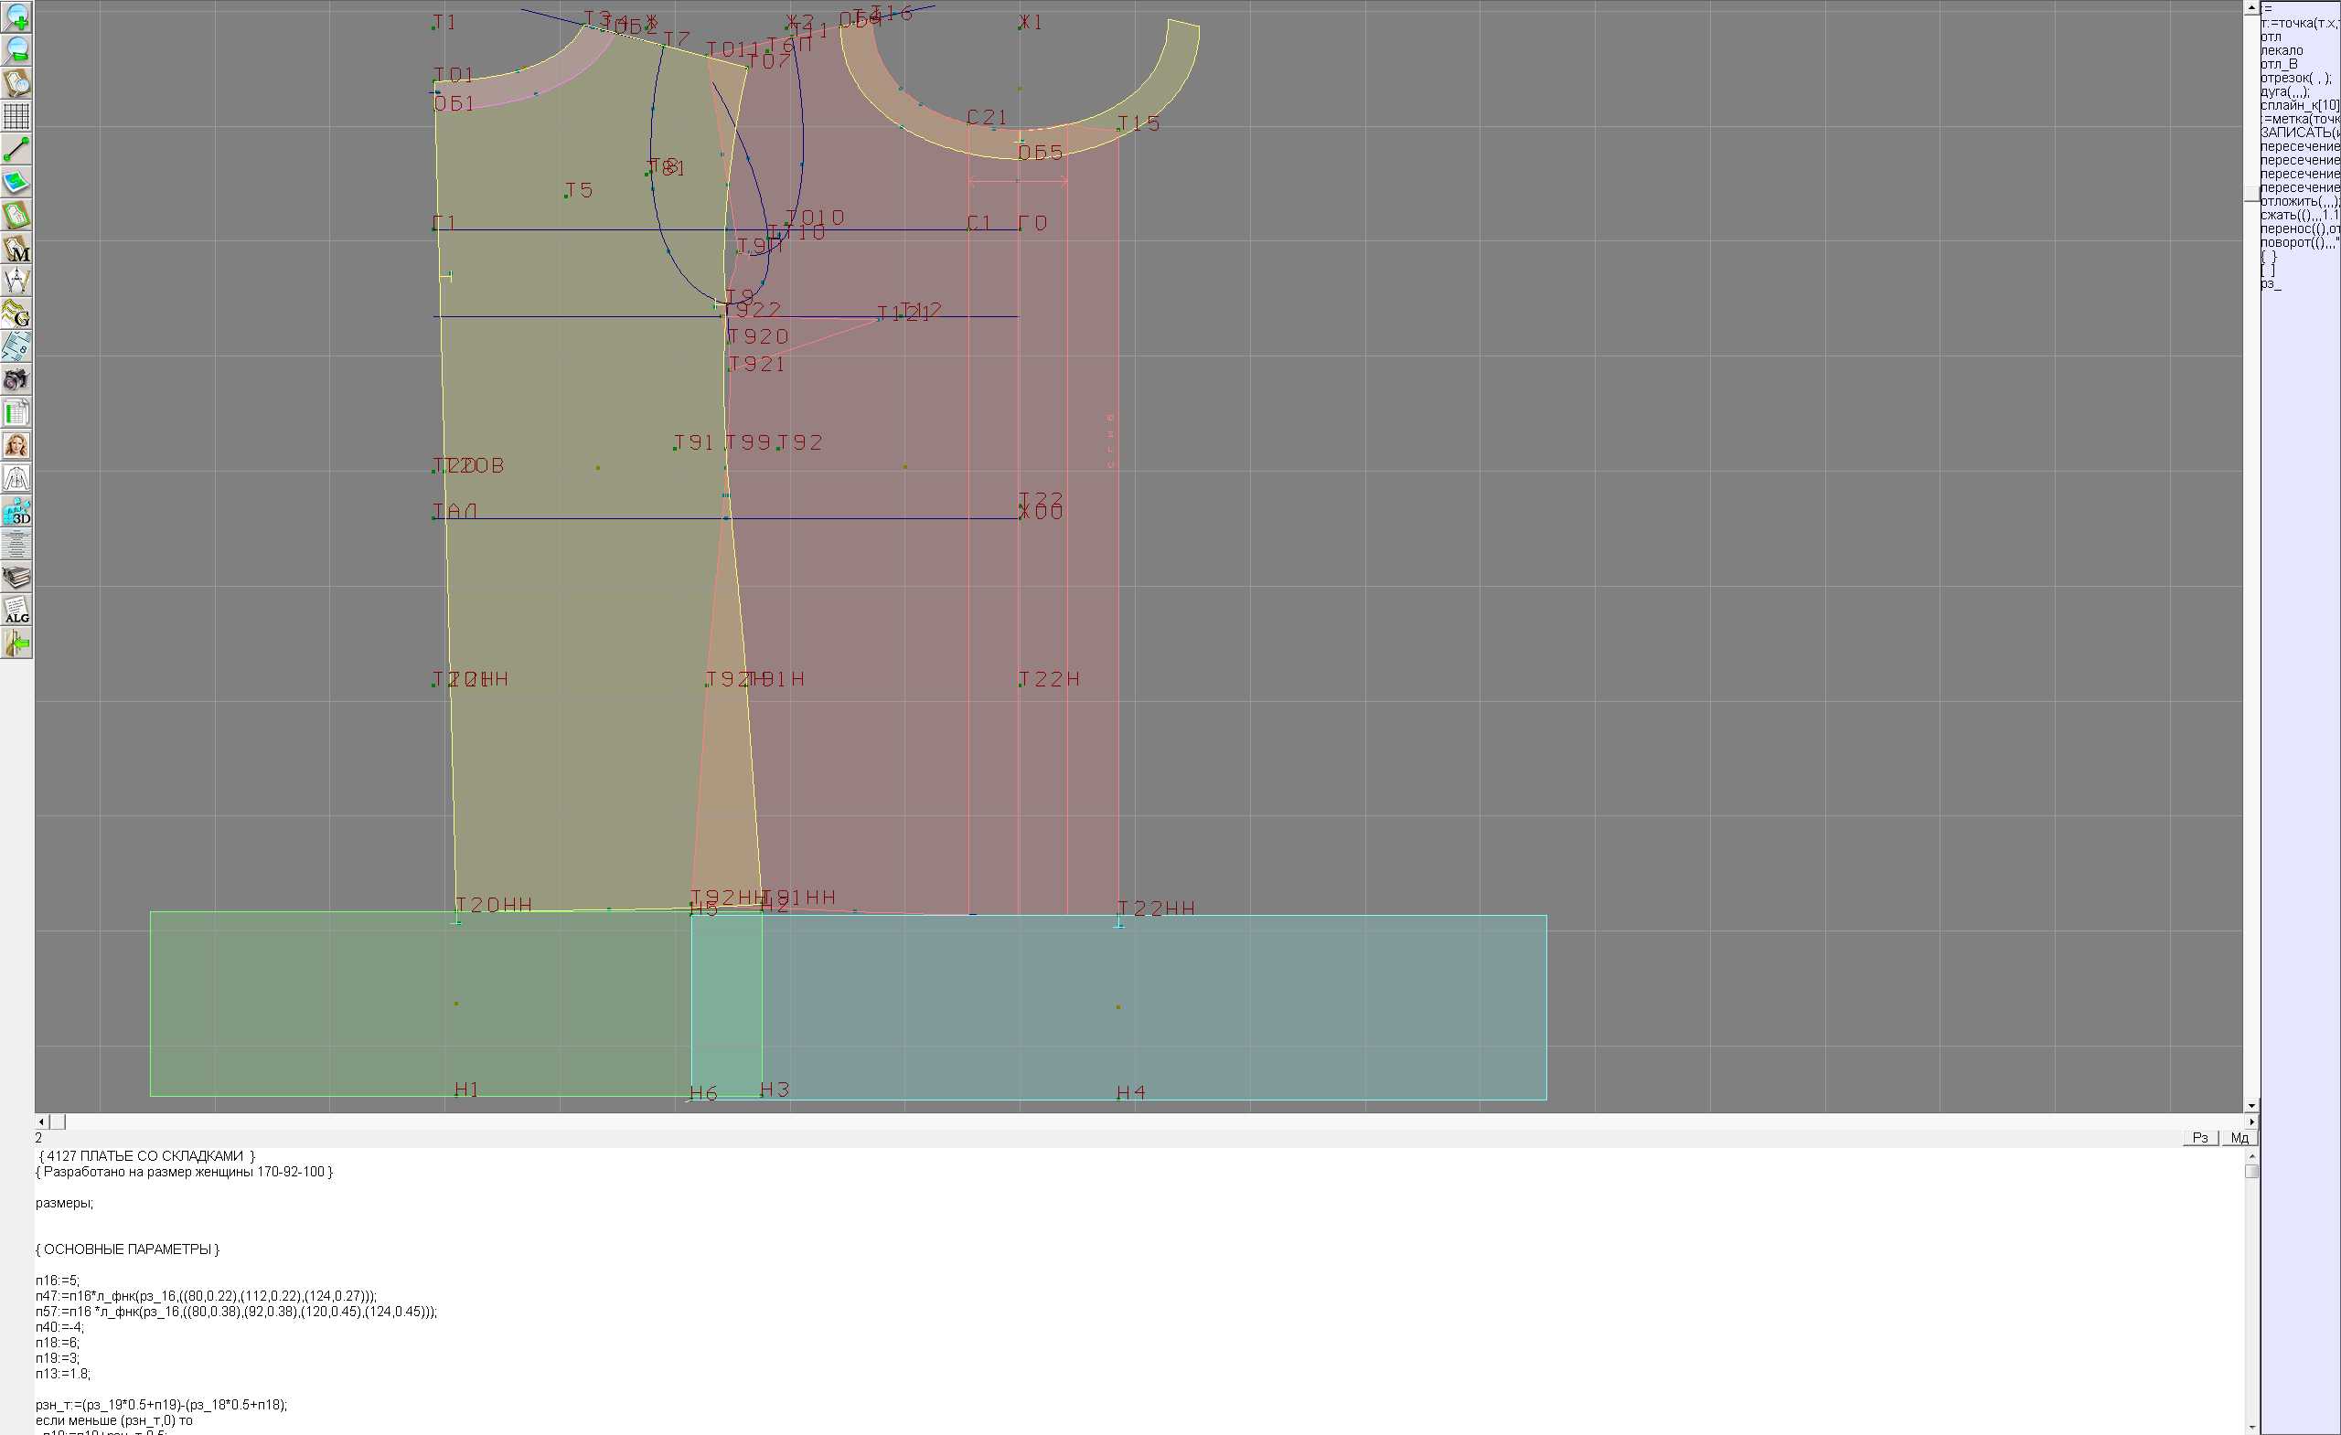
Task: Click the woman portrait icon
Action: point(16,445)
